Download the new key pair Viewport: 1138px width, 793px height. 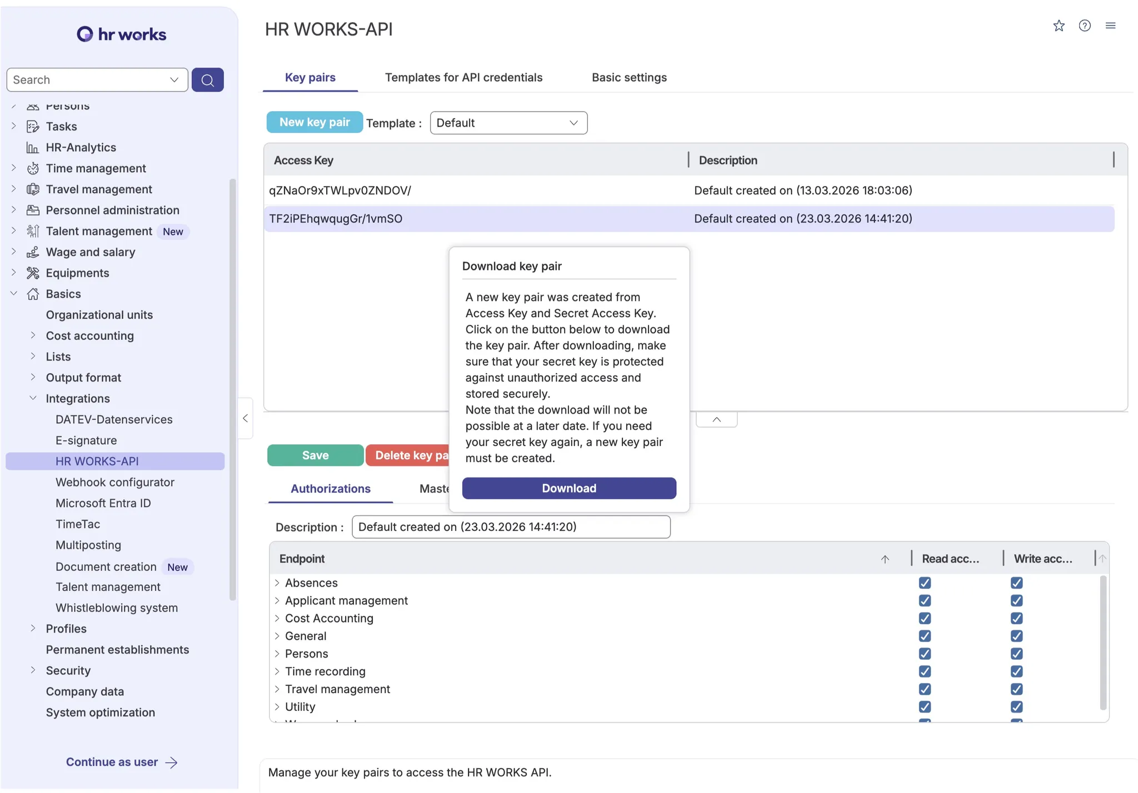tap(569, 488)
